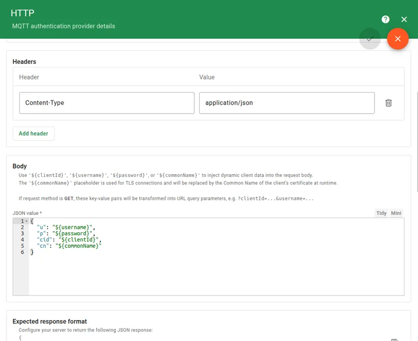
Task: Click inside empty JSON editor area
Action: pyautogui.click(x=216, y=275)
